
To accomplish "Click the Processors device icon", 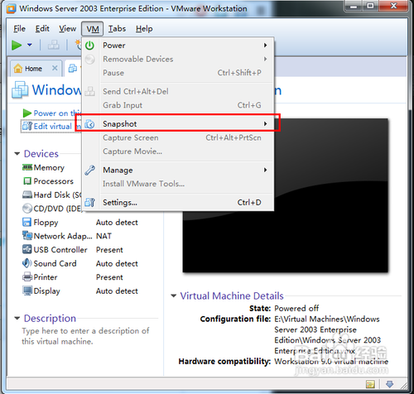I will (27, 181).
